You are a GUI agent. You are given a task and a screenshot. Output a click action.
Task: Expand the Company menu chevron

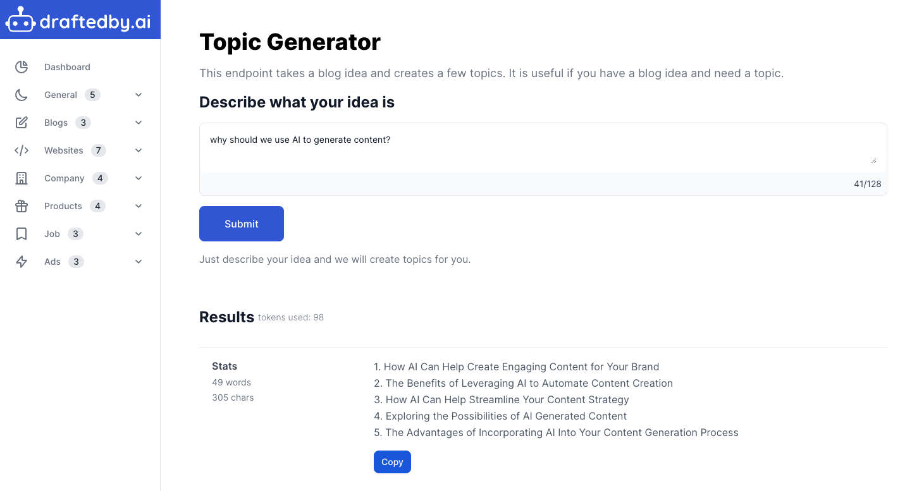(139, 178)
